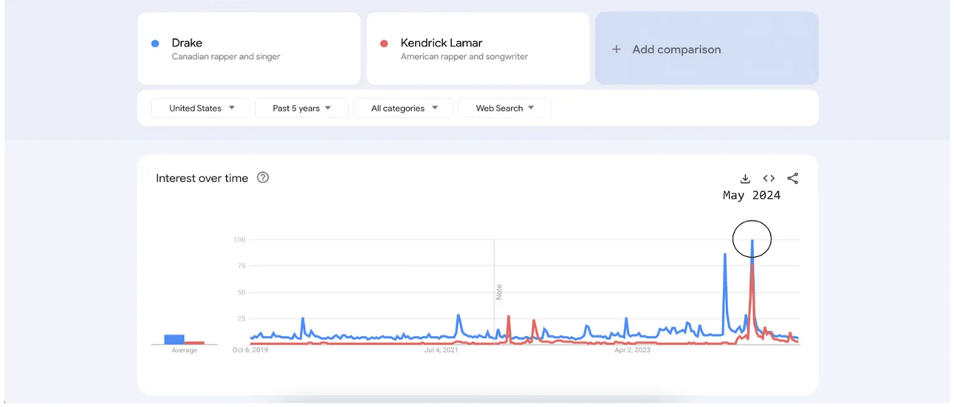Click Kendrick Lamar's red dot indicator
Screen dimensions: 954x407
click(x=384, y=44)
